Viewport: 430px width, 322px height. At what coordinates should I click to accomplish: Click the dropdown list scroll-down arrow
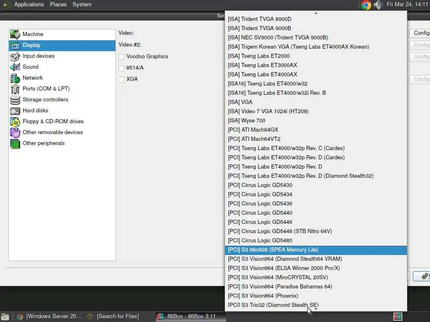click(316, 309)
